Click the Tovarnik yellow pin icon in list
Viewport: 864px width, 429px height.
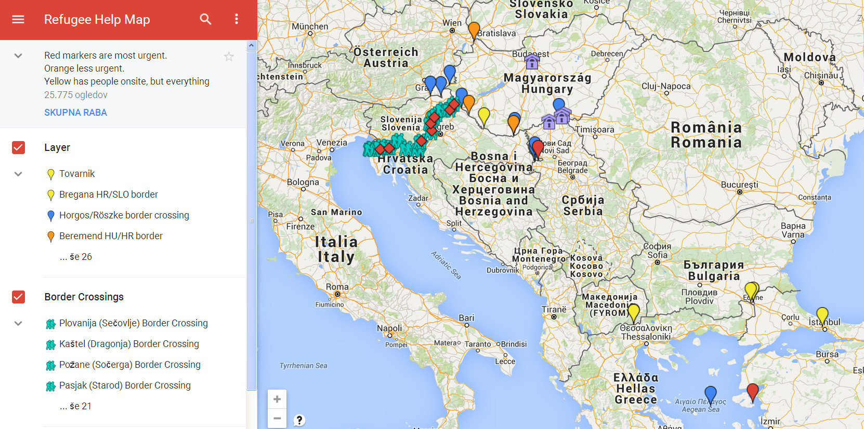[51, 174]
